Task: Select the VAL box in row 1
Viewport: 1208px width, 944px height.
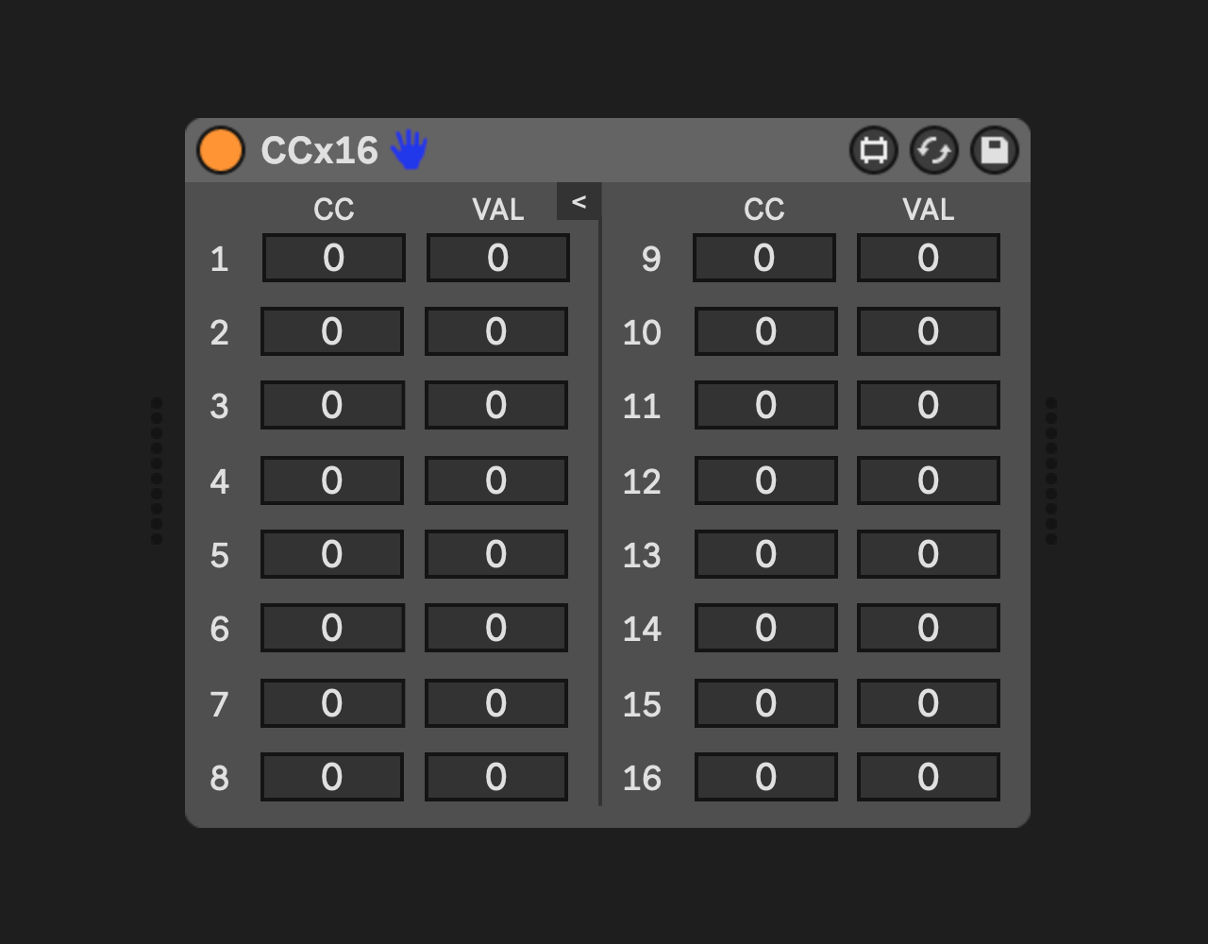Action: click(x=498, y=258)
